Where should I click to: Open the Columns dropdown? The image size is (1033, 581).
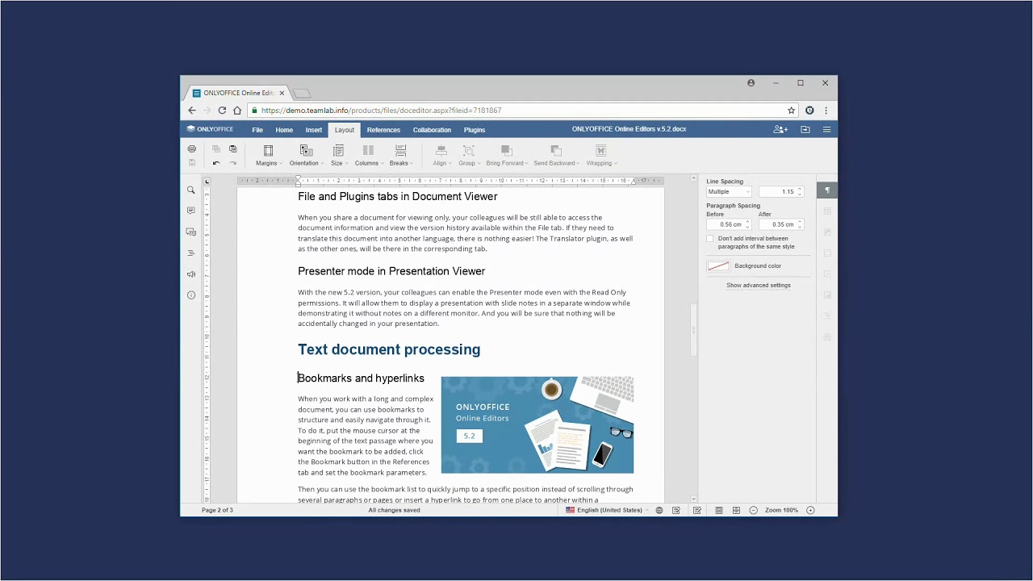click(369, 156)
